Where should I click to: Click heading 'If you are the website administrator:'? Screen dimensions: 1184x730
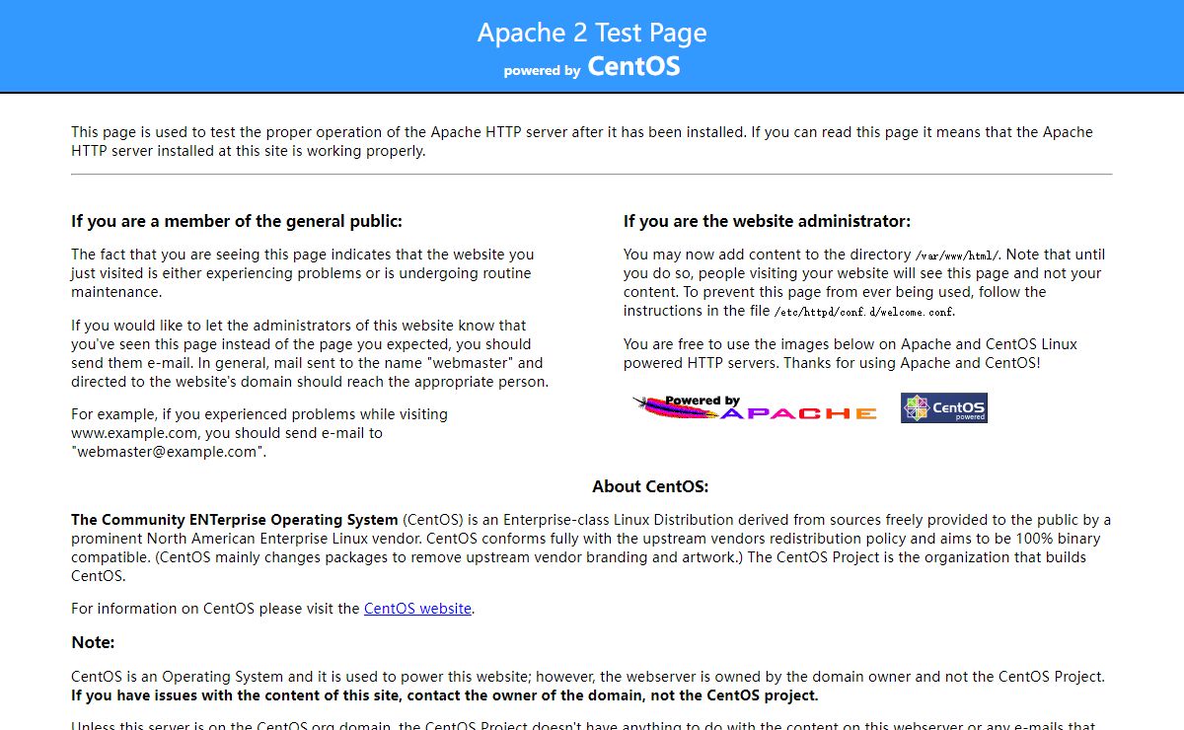pyautogui.click(x=767, y=221)
